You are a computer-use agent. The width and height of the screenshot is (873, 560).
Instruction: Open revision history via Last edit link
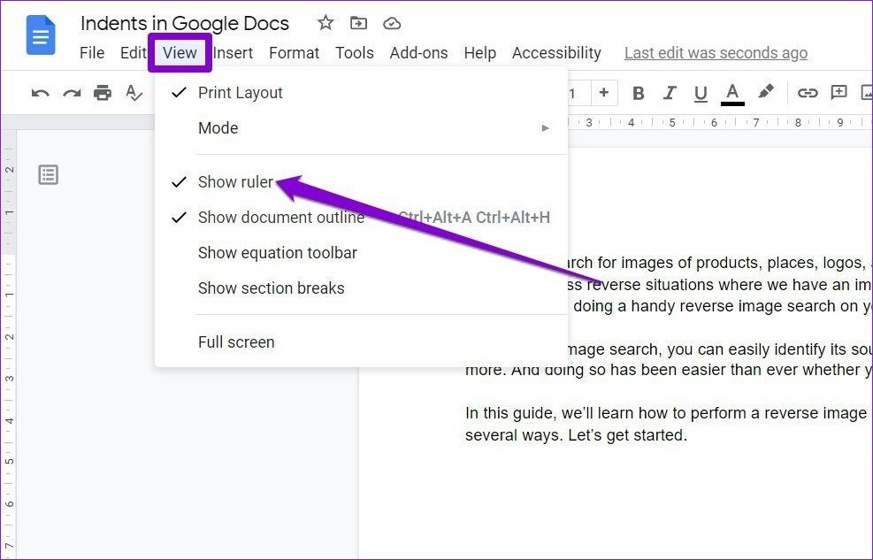click(x=716, y=52)
